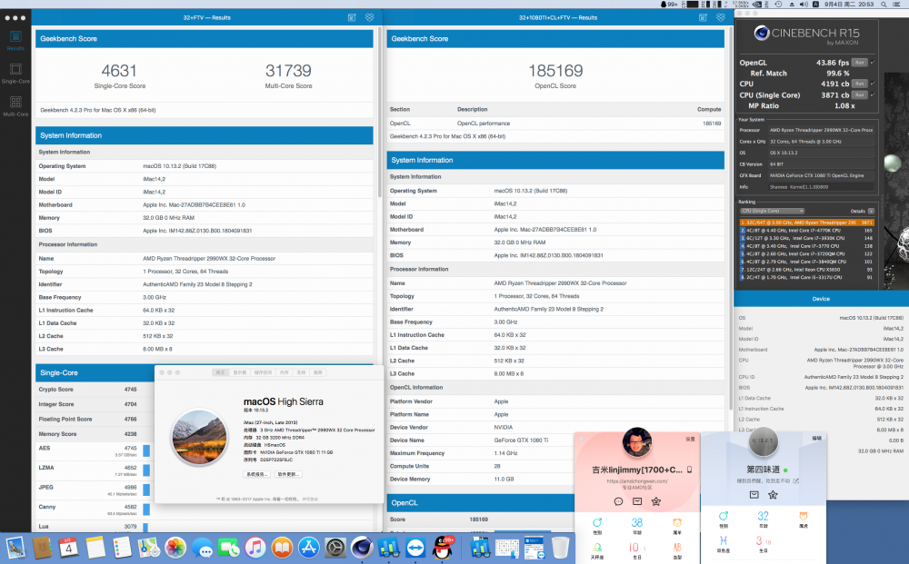909x564 pixels.
Task: Open 编辑 link on 第四味道 profile card
Action: click(817, 438)
